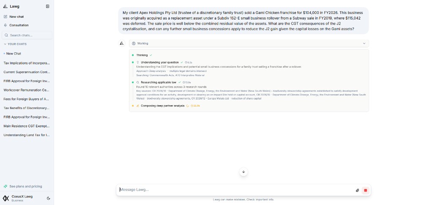Jump to bottom with the down-arrow button
The height and width of the screenshot is (205, 433).
click(x=243, y=172)
